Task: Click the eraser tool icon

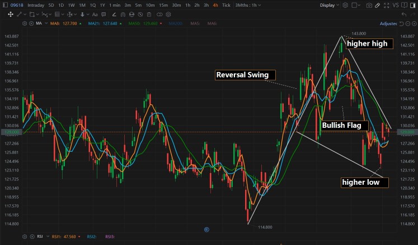Action: point(114,15)
